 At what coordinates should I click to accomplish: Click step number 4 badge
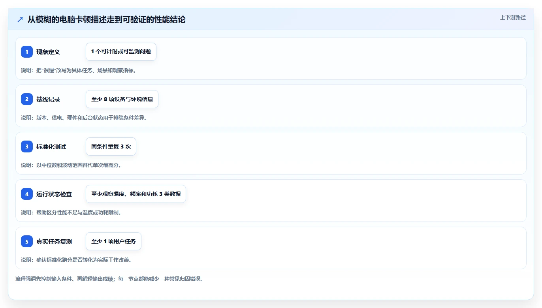[x=27, y=194]
